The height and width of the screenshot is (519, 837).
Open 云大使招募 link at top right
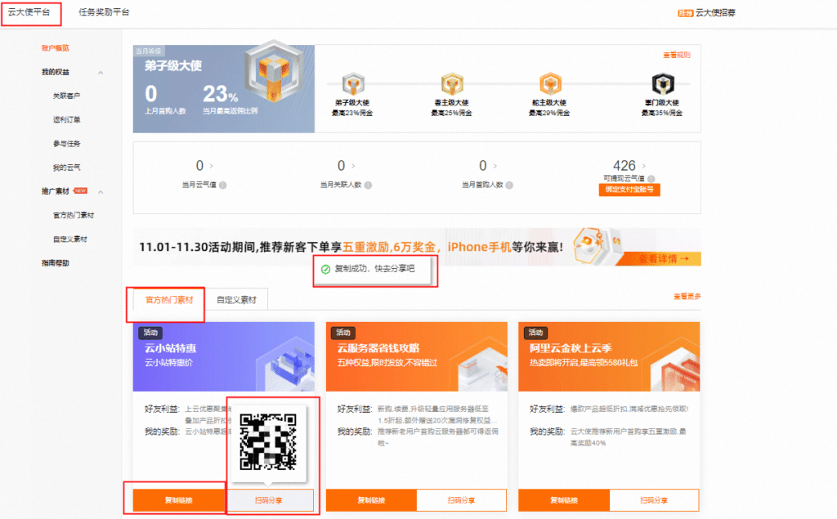[x=715, y=13]
